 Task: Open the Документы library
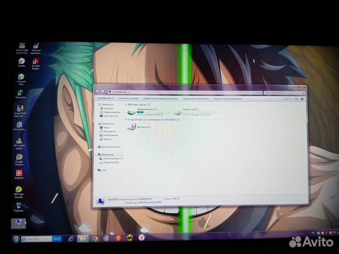(108, 131)
